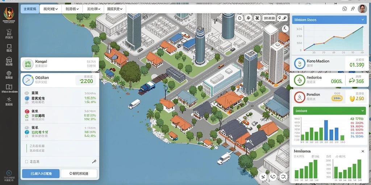Open the smiley face icon in top bar

pos(345,9)
